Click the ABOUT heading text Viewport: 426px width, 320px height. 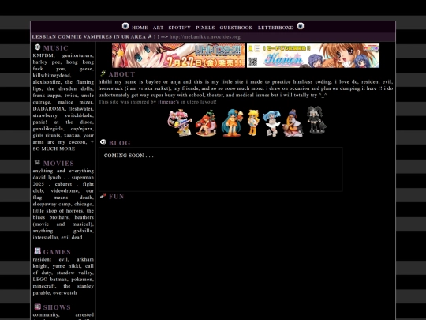(x=121, y=74)
